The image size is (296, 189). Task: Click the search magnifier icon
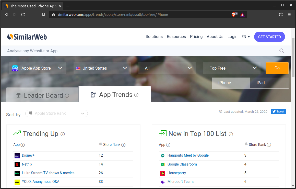click(x=282, y=51)
